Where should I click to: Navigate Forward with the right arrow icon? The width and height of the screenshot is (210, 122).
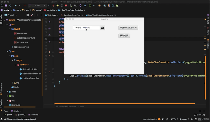(19, 6)
